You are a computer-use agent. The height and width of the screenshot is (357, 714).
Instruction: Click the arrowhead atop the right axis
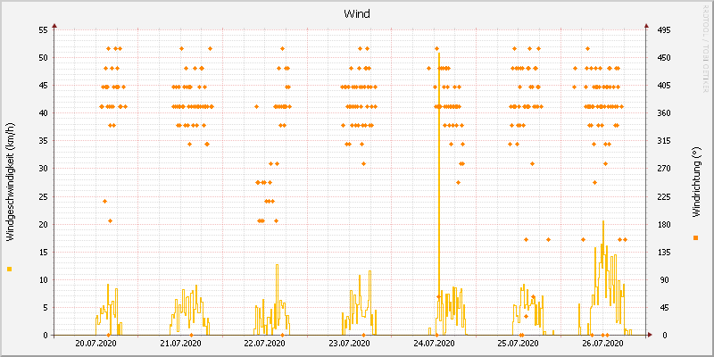pos(646,26)
